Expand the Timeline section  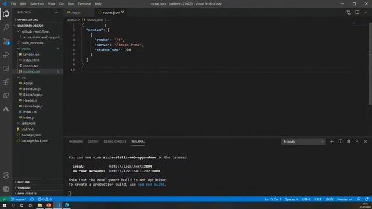[38, 188]
